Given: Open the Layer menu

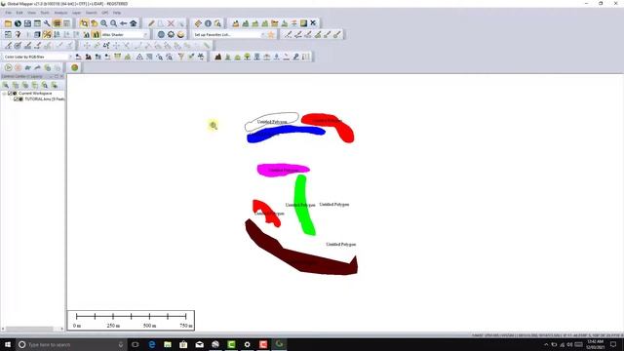Looking at the screenshot, I should click(76, 13).
